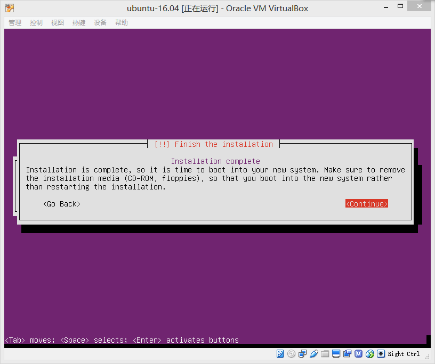
Task: Click the CPU virtualization chip status icon
Action: coord(358,354)
